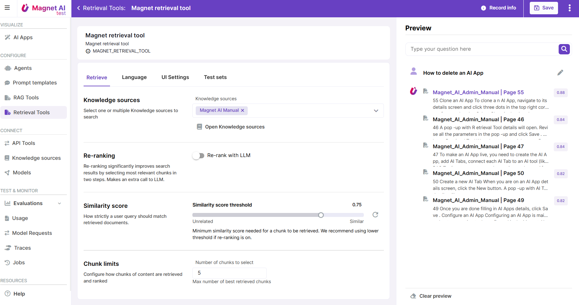Image resolution: width=579 pixels, height=305 pixels.
Task: Open the Test sets tab
Action: click(215, 77)
